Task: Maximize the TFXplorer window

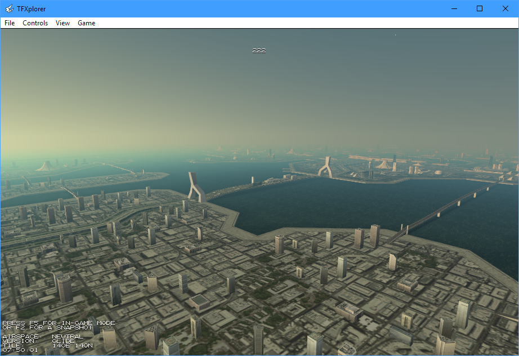Action: [x=480, y=8]
